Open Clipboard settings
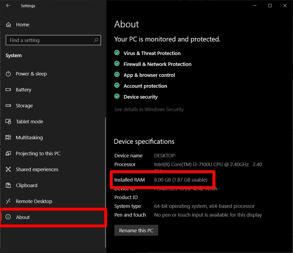The image size is (293, 253). (53, 185)
